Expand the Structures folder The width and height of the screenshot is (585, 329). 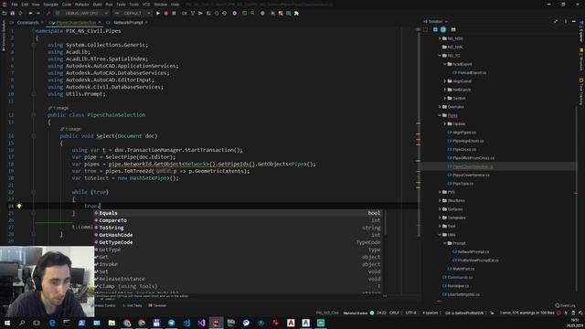point(440,200)
